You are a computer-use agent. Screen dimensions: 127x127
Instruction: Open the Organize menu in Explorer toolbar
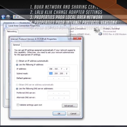point(9,23)
